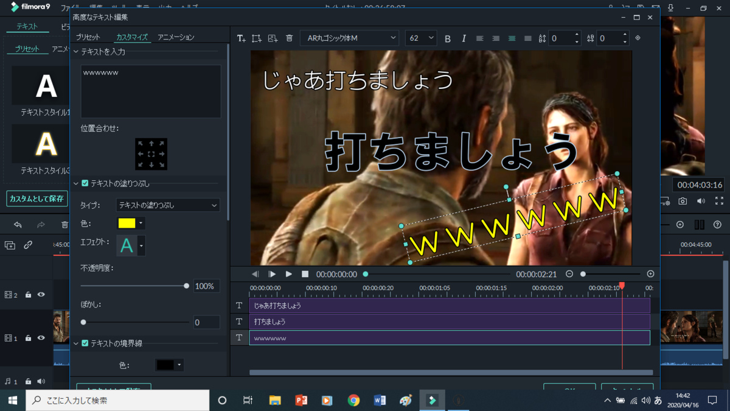Open PowerPoint from the taskbar
The width and height of the screenshot is (730, 411).
coord(301,400)
